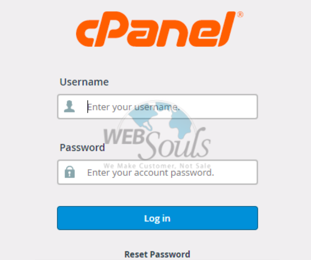This screenshot has width=311, height=260.
Task: Click the padlock icon in password field
Action: (70, 172)
